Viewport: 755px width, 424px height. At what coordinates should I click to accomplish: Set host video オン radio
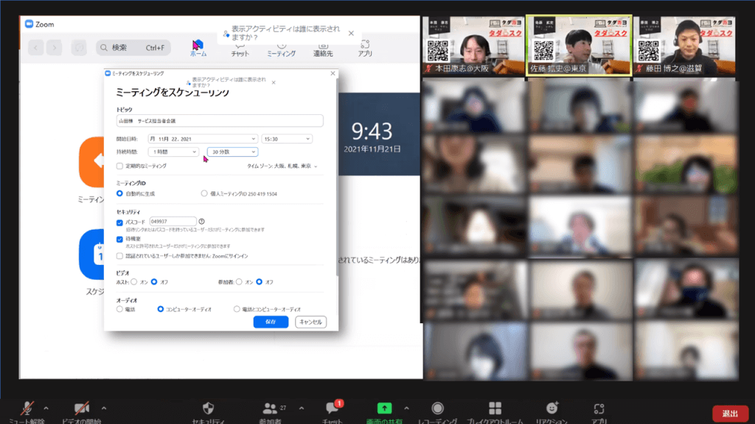pyautogui.click(x=134, y=282)
